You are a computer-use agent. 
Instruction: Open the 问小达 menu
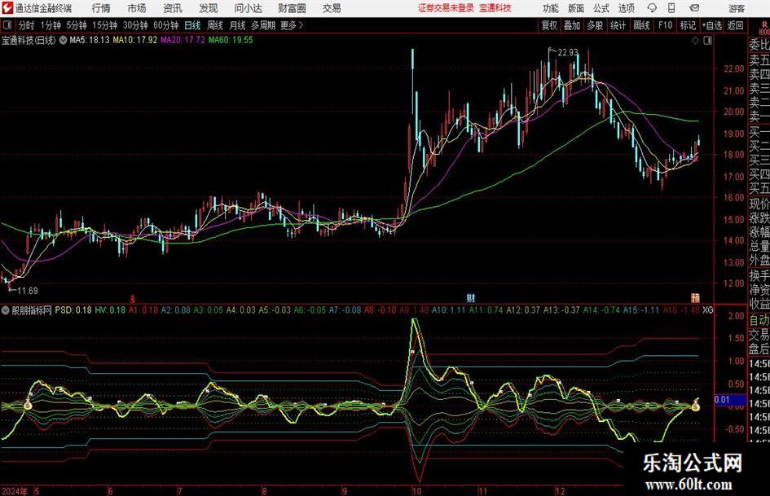248,8
